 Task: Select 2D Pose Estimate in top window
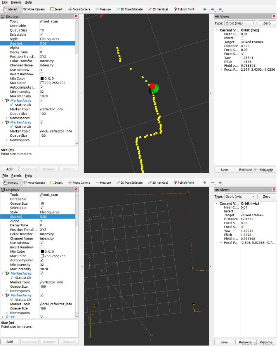click(x=130, y=9)
